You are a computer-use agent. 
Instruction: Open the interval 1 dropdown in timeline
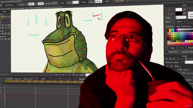coord(55,79)
